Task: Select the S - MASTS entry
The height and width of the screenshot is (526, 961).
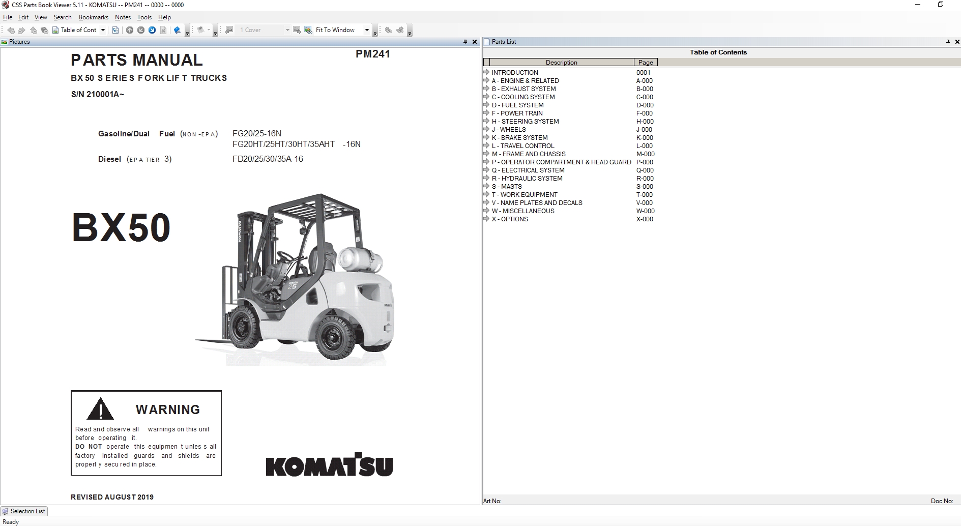Action: (x=507, y=187)
